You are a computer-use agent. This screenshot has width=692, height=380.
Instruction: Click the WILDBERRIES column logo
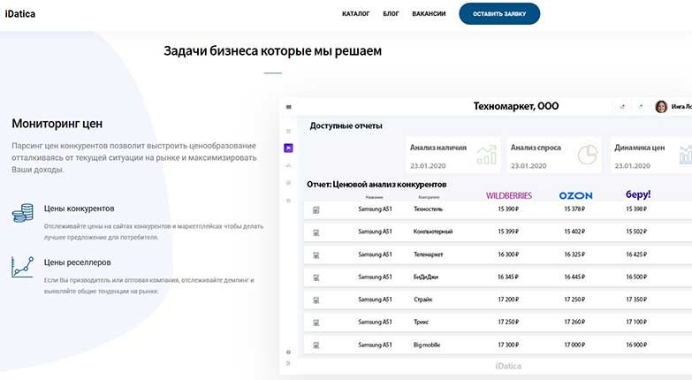pyautogui.click(x=509, y=195)
